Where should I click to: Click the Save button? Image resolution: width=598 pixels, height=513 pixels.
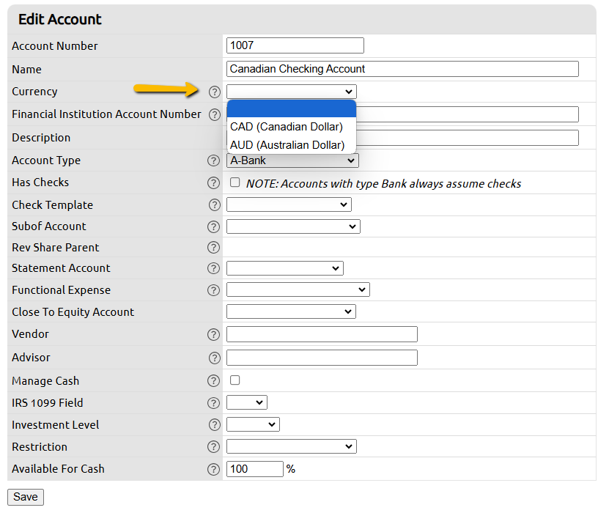point(25,497)
